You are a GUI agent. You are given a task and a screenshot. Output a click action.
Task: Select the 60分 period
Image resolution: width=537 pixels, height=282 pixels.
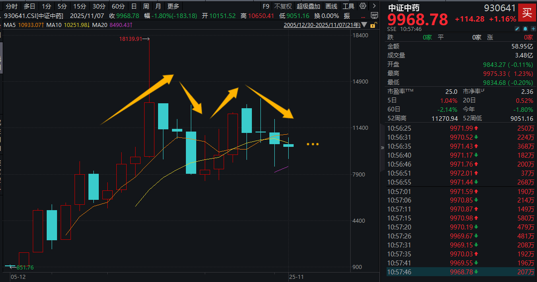point(118,6)
